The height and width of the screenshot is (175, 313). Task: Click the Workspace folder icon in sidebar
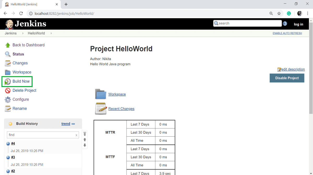(x=8, y=72)
